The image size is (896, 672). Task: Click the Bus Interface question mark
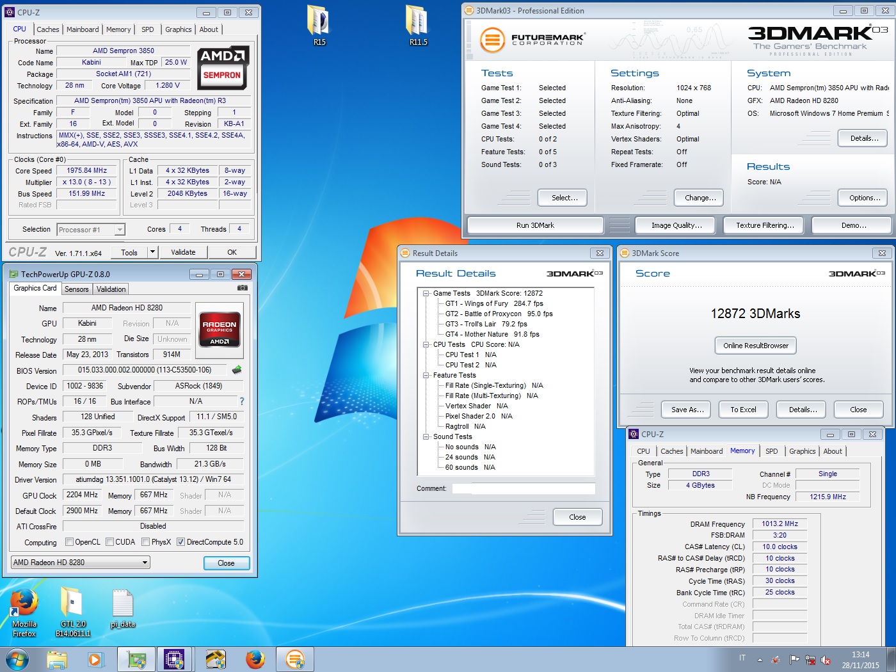[x=242, y=401]
